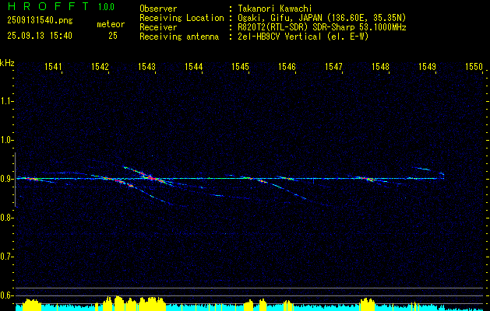This screenshot has height=311, width=490.
Task: Click the yellow power bar below 1548
Action: tap(367, 305)
